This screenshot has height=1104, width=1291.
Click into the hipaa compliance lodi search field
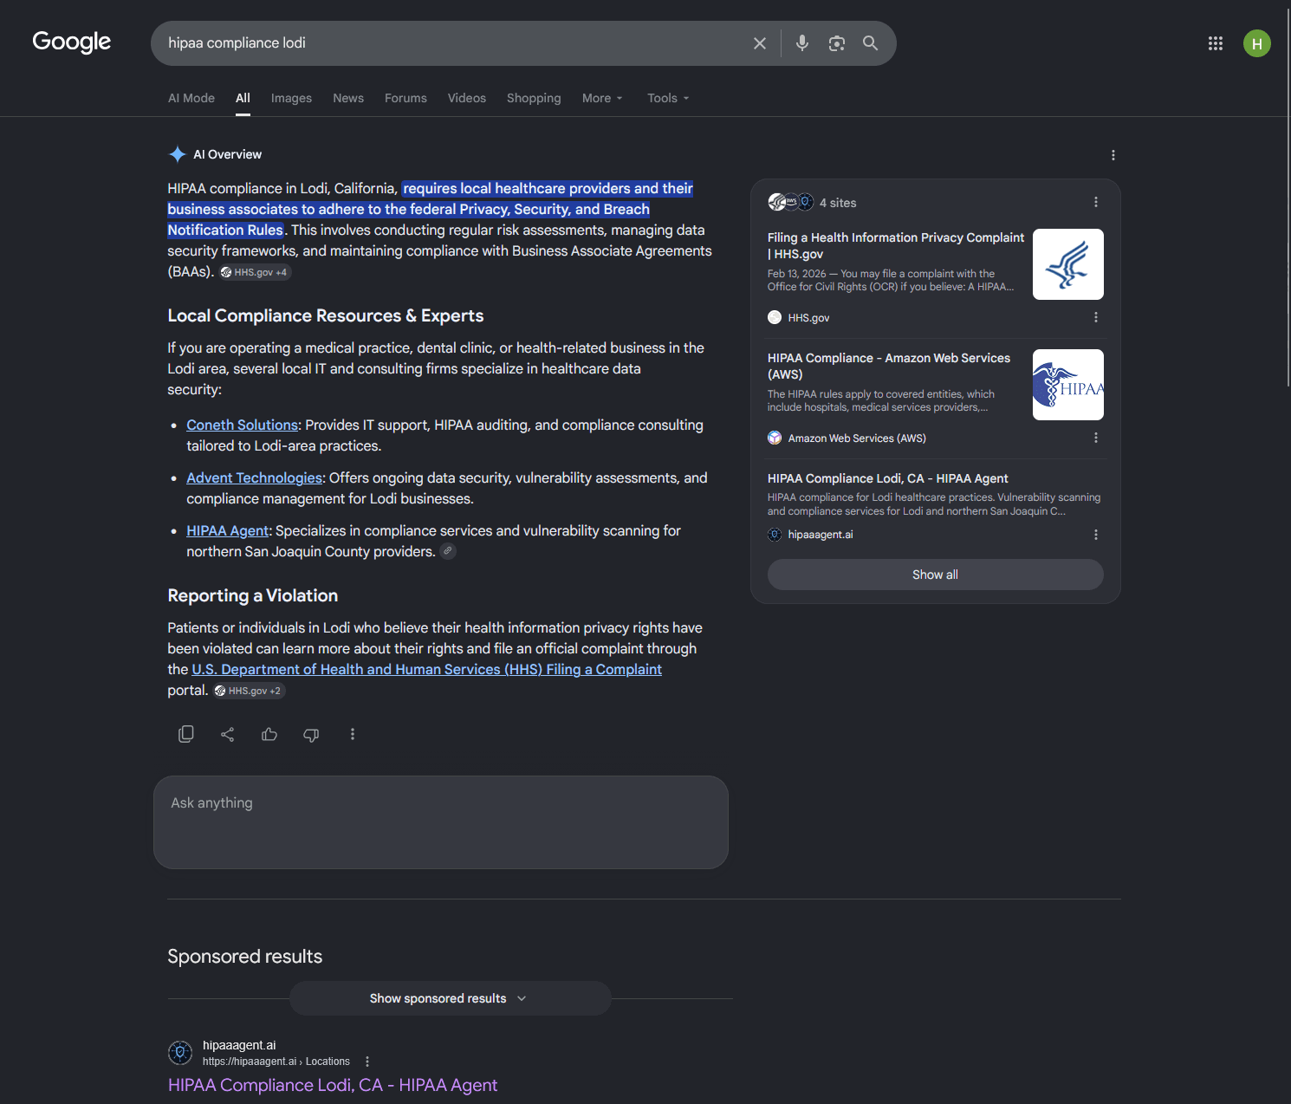451,43
